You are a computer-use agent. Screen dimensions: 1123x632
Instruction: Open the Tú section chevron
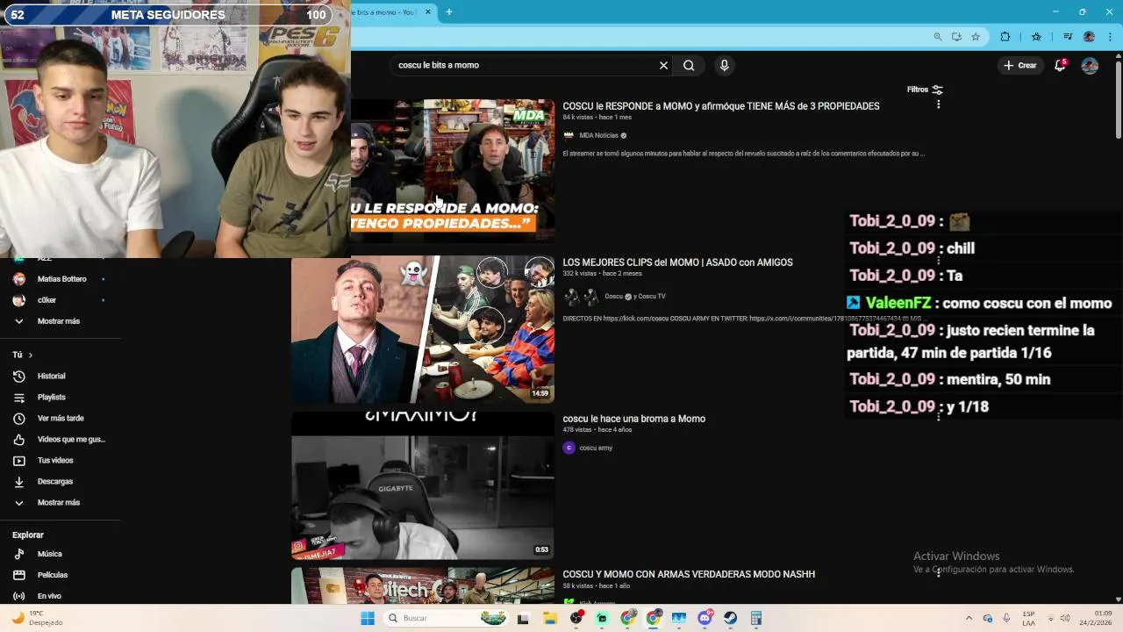[x=30, y=355]
